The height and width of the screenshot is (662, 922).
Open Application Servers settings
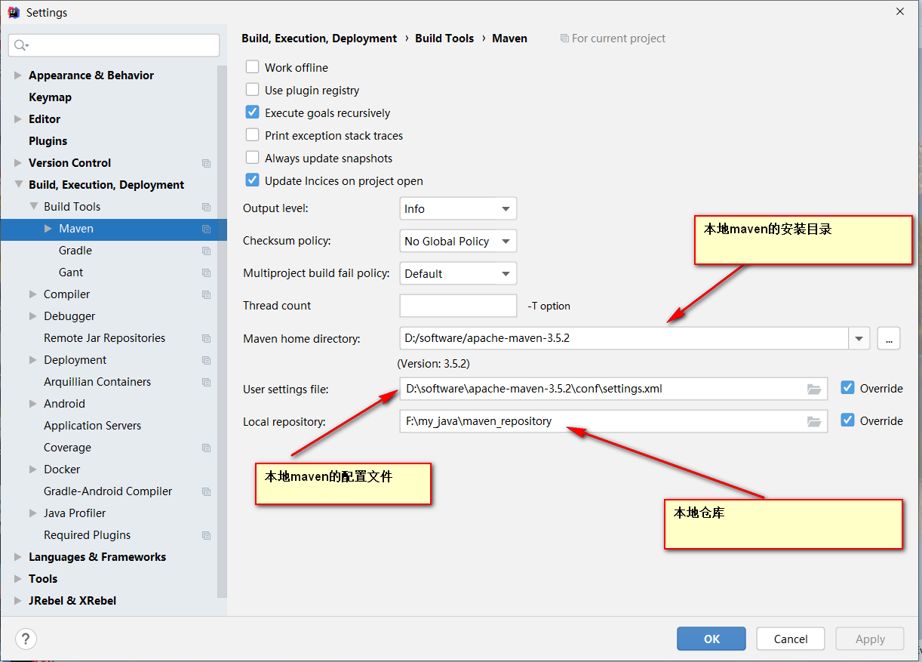[x=92, y=426]
